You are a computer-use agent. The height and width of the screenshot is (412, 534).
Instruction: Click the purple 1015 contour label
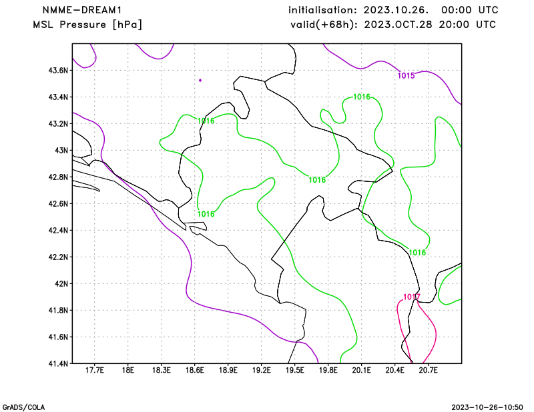click(407, 75)
